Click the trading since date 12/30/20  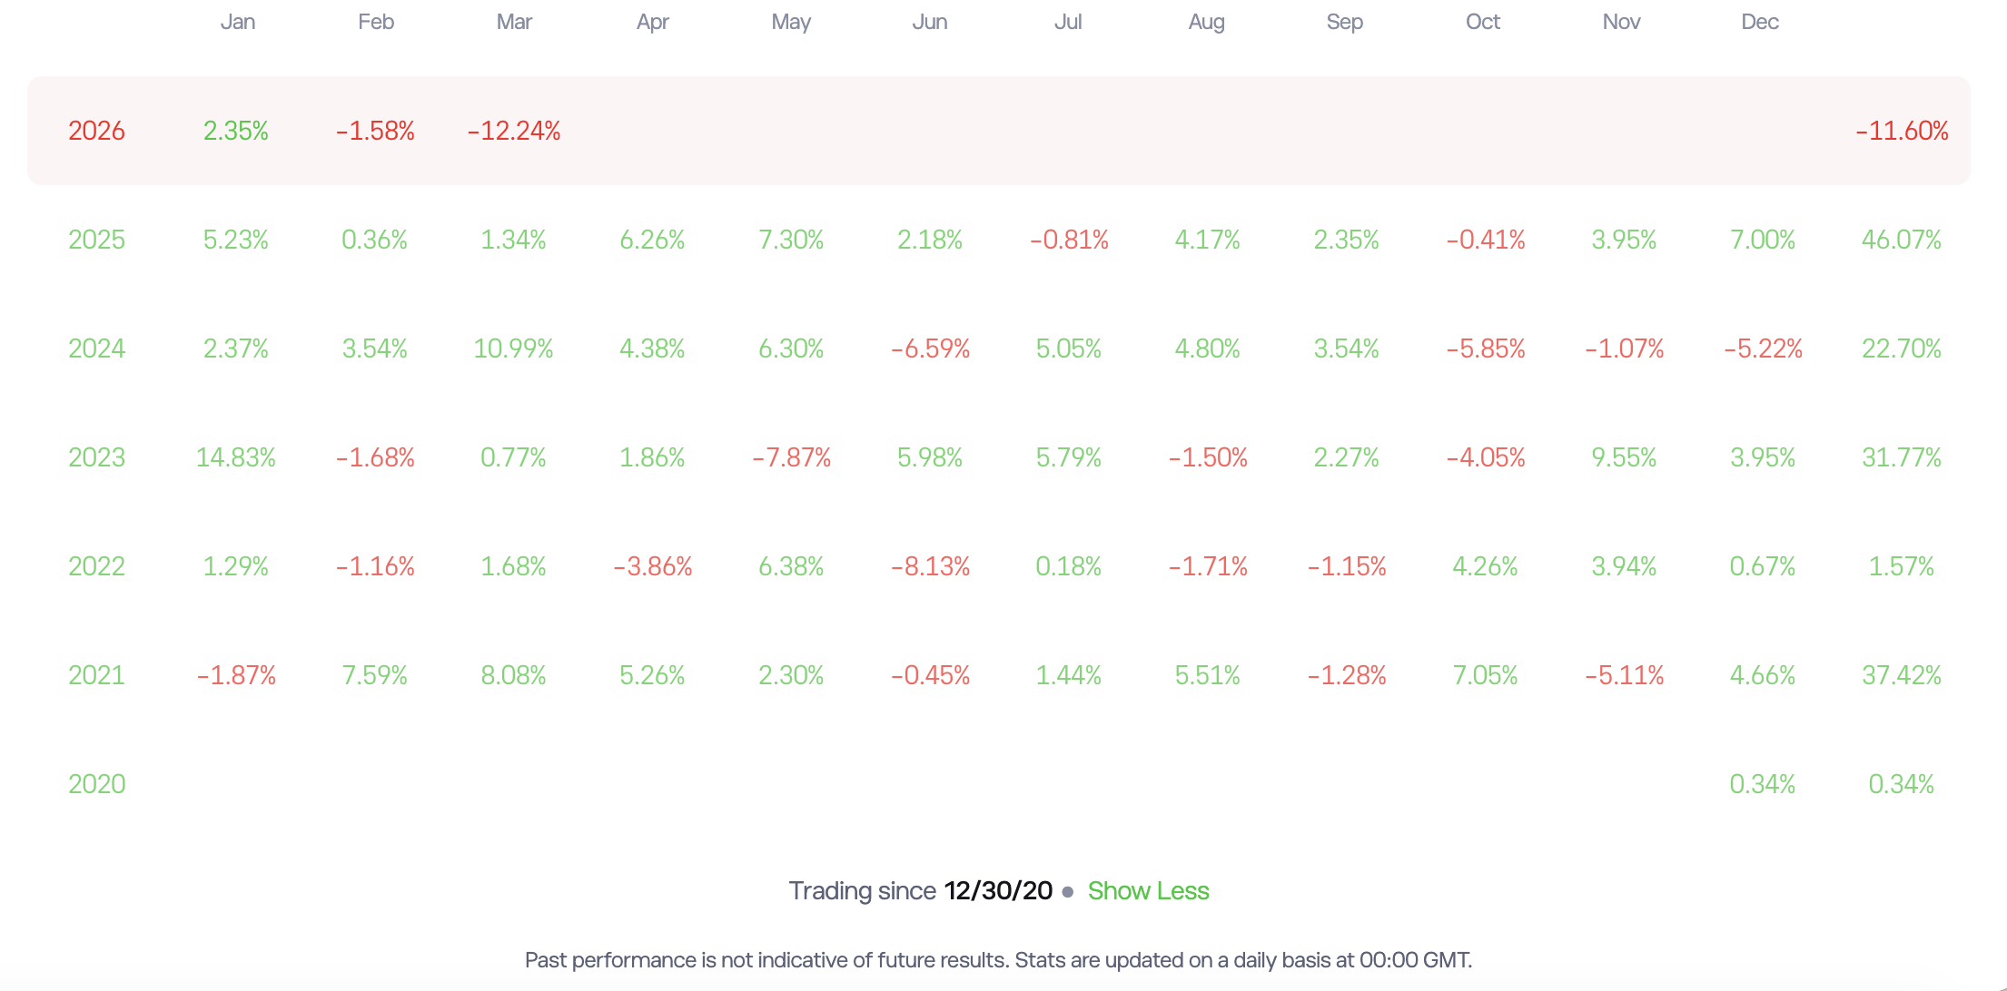(998, 891)
